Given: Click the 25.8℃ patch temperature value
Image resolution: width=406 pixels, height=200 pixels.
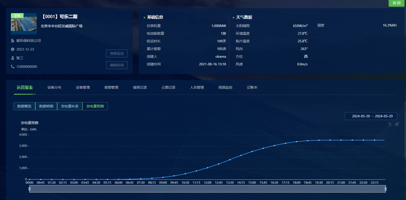Looking at the screenshot, I should [303, 41].
